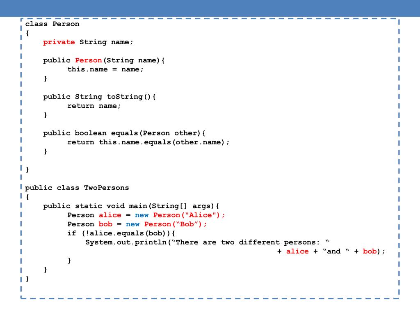
Task: Click the blue header bar at top
Action: (210, 8)
